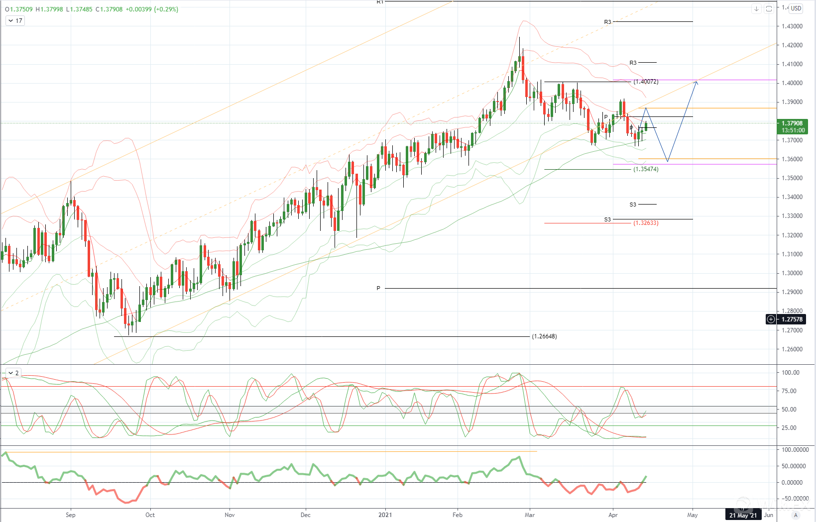The width and height of the screenshot is (816, 522).
Task: Select the (1.32633) red level label
Action: click(x=646, y=223)
